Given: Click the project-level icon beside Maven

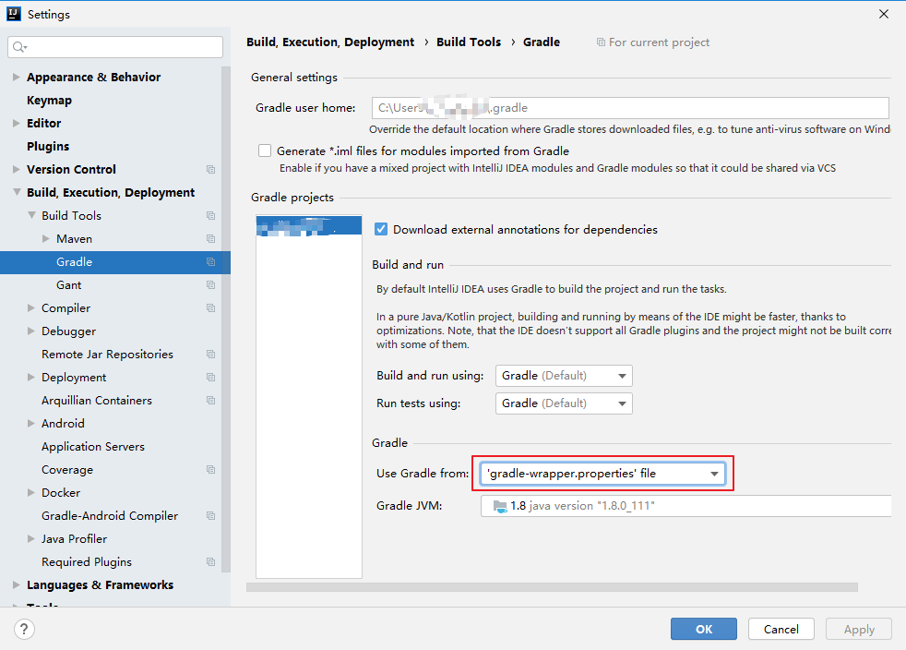Looking at the screenshot, I should pos(211,239).
